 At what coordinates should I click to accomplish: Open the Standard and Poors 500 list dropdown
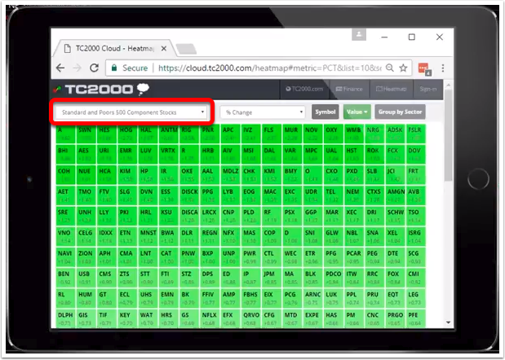[131, 112]
